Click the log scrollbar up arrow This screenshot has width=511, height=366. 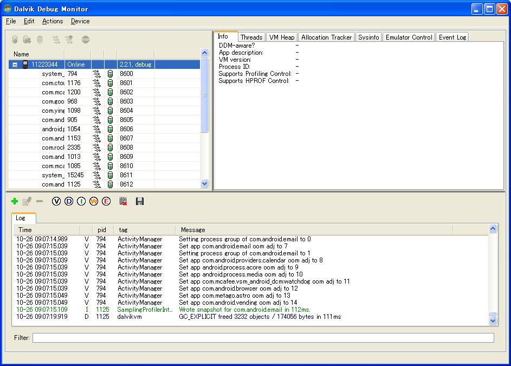(x=493, y=229)
